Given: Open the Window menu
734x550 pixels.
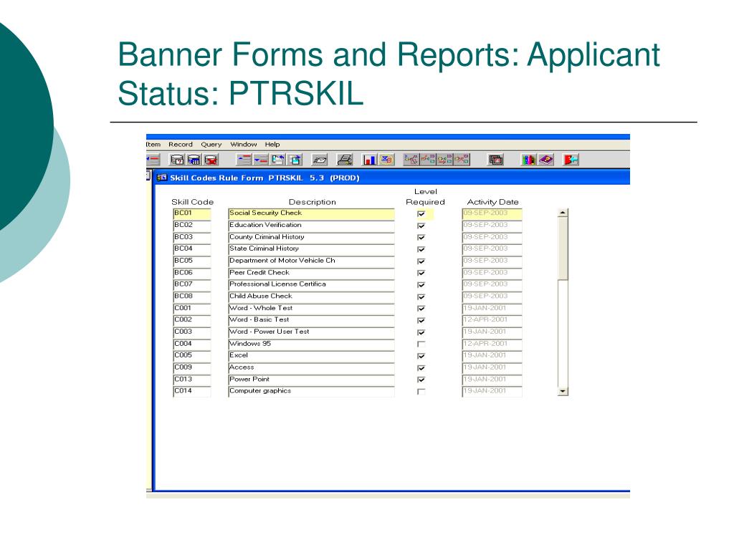Looking at the screenshot, I should [244, 145].
